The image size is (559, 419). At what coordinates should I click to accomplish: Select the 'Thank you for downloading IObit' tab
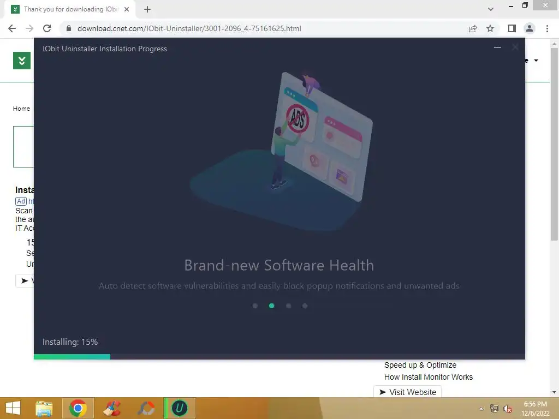(70, 9)
